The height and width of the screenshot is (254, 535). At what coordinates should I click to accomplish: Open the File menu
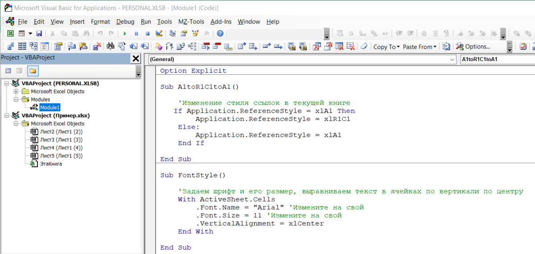point(22,21)
